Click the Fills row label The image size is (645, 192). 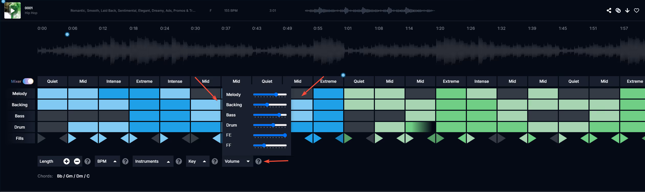20,138
